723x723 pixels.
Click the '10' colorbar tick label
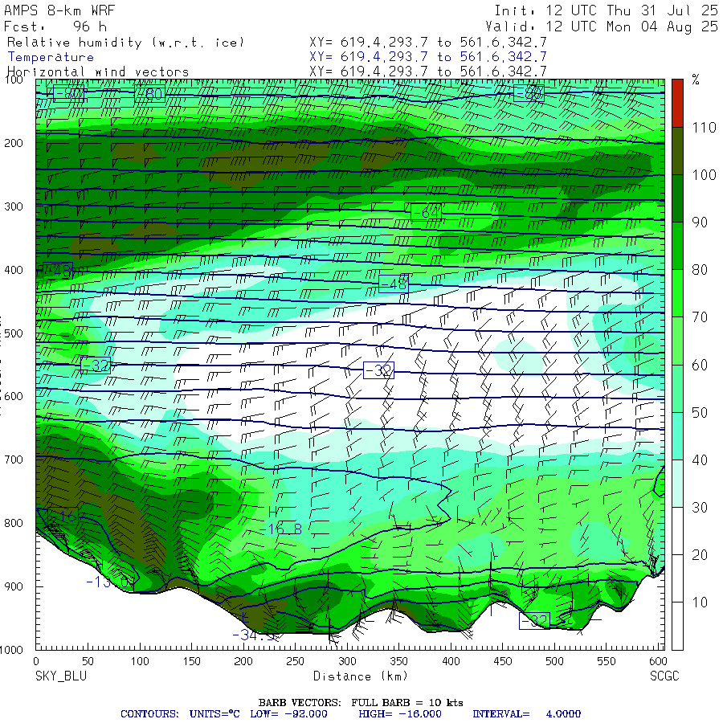[700, 602]
